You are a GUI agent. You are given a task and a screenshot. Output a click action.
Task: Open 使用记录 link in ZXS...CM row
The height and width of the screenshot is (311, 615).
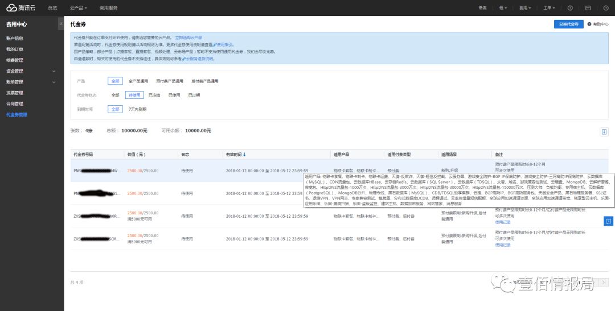tap(503, 245)
